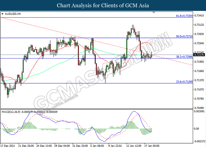
Task: Click the current price tag 0.72176
Action: pos(199,55)
